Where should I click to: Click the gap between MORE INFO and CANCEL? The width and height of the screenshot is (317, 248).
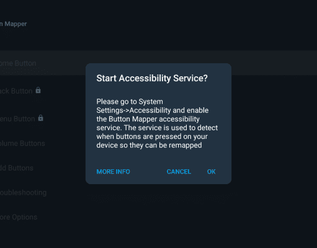click(x=148, y=172)
